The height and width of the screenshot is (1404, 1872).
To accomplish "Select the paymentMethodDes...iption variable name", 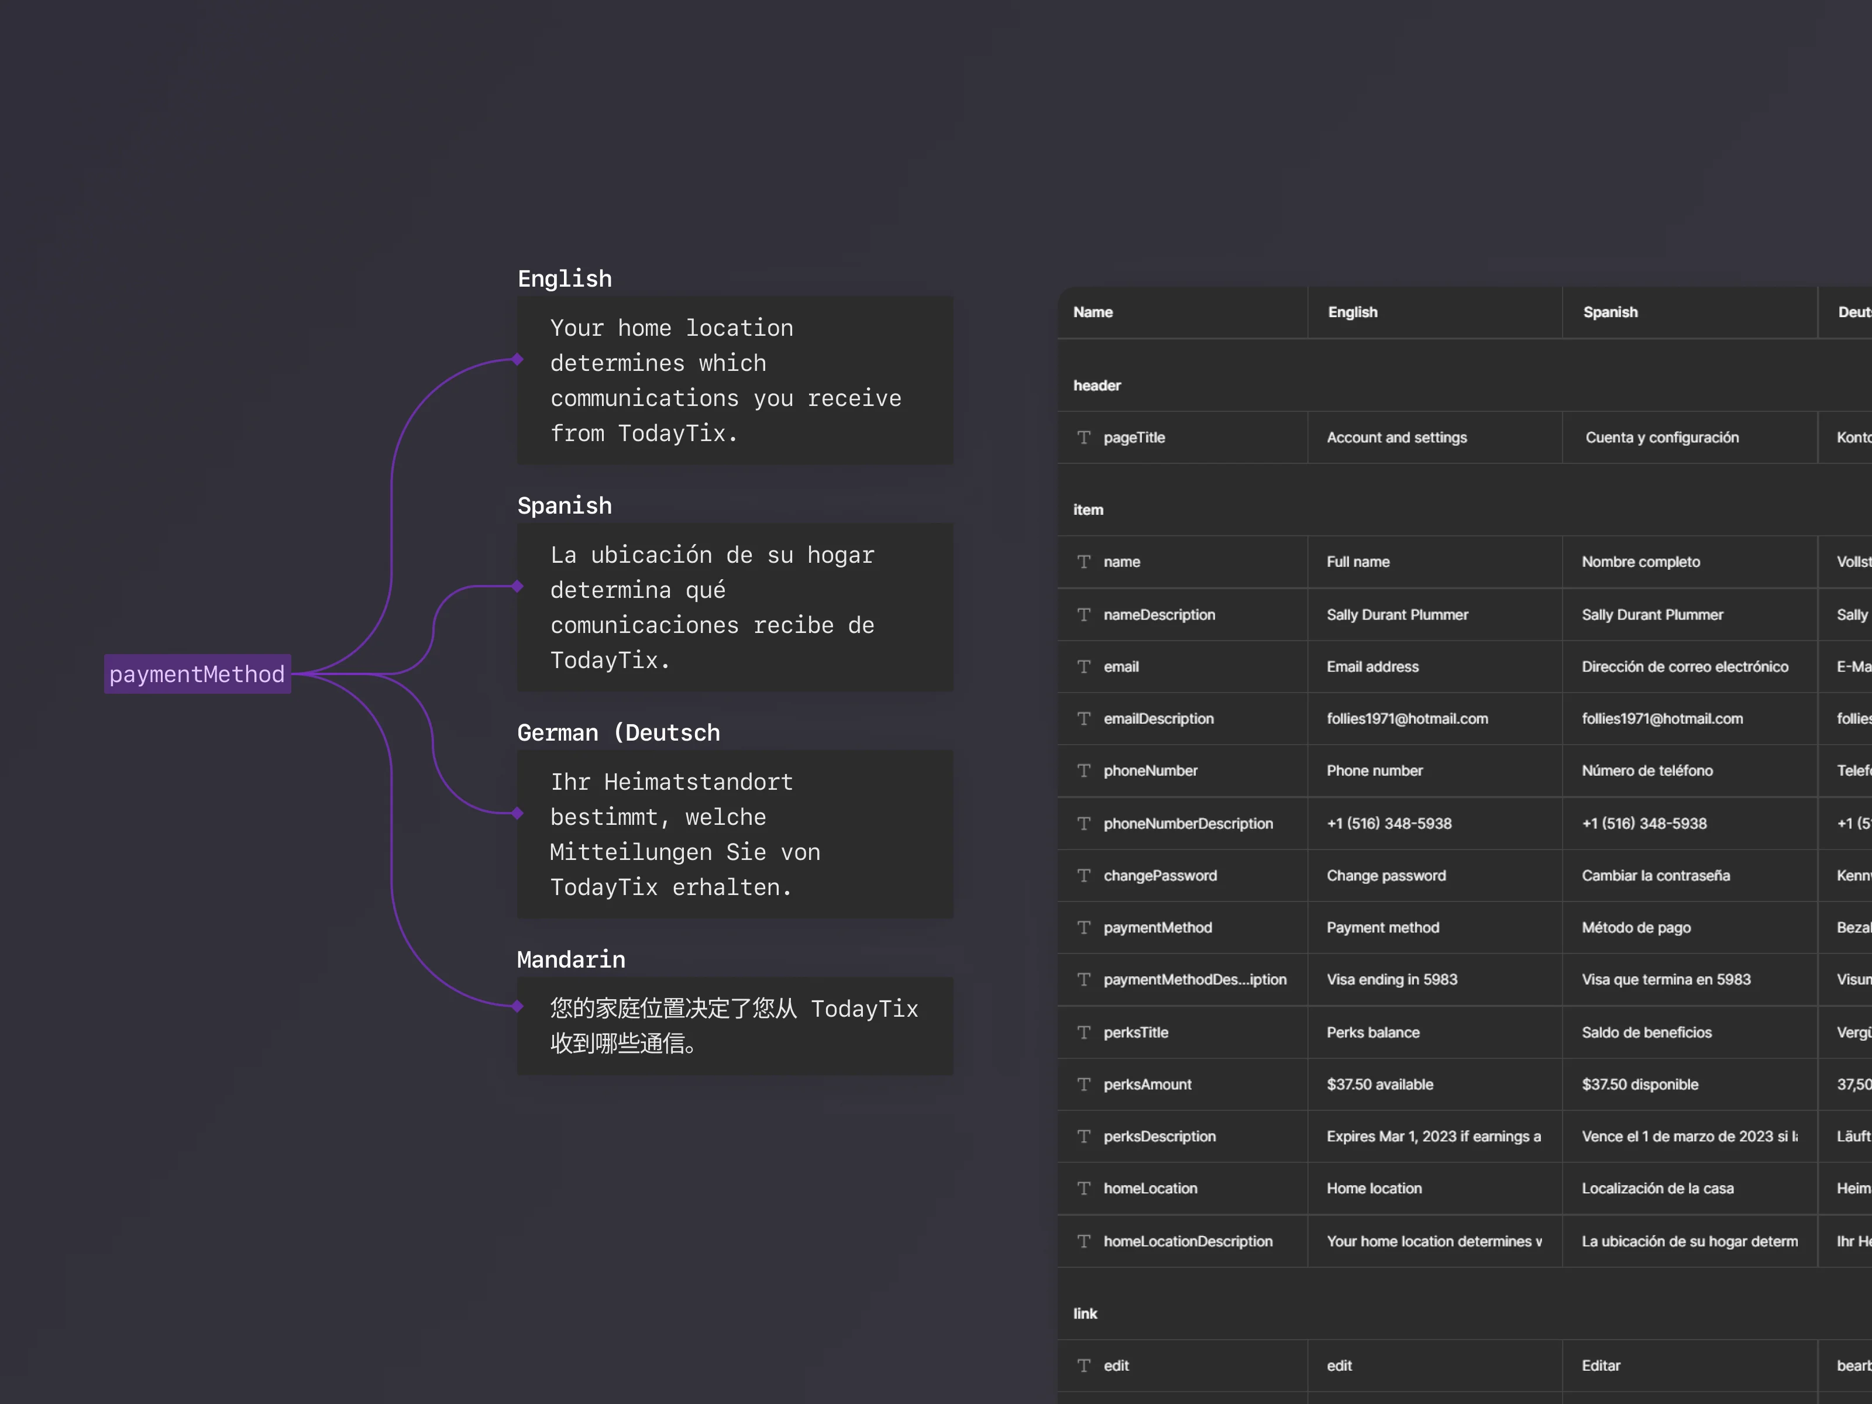I will [1194, 980].
